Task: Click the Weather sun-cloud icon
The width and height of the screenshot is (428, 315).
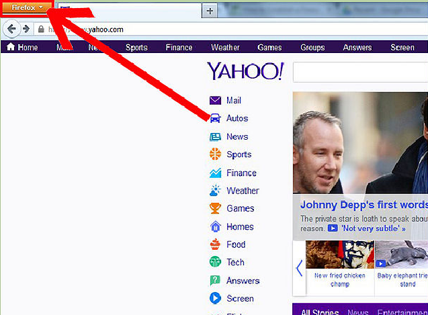Action: pos(215,191)
